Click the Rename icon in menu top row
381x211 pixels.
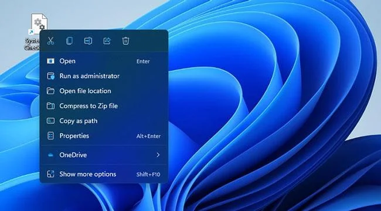coord(88,41)
